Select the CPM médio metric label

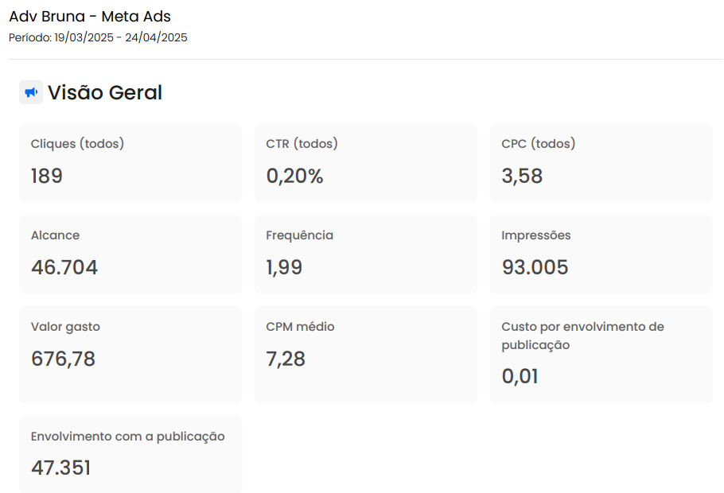pos(300,327)
